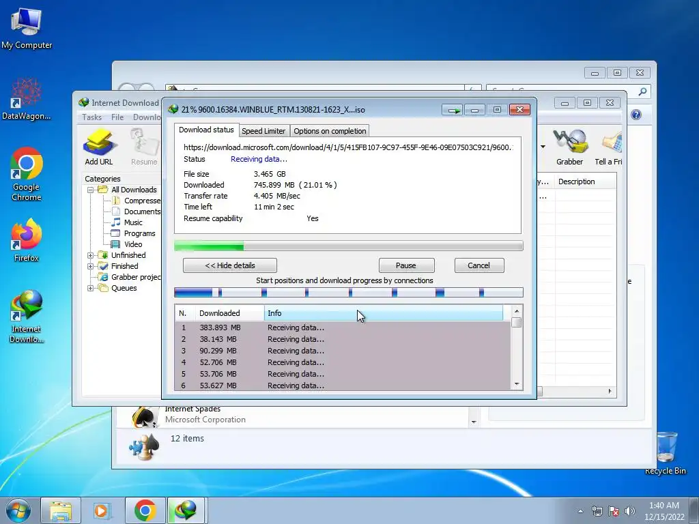Cancel the download

tap(479, 265)
